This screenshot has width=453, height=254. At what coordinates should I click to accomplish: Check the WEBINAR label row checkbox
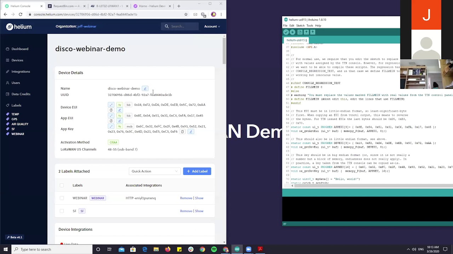62,198
